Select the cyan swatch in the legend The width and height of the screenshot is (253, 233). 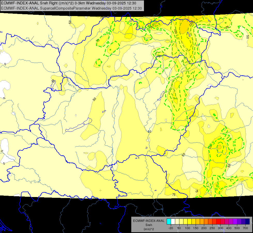(169, 221)
